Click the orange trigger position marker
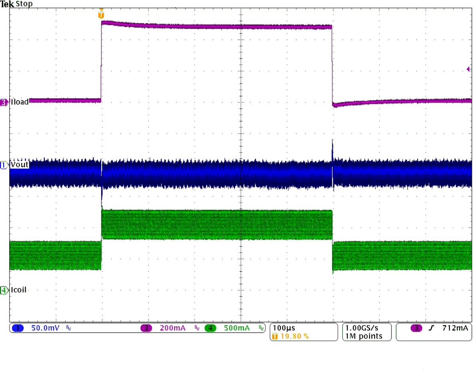The image size is (473, 370). pos(102,13)
